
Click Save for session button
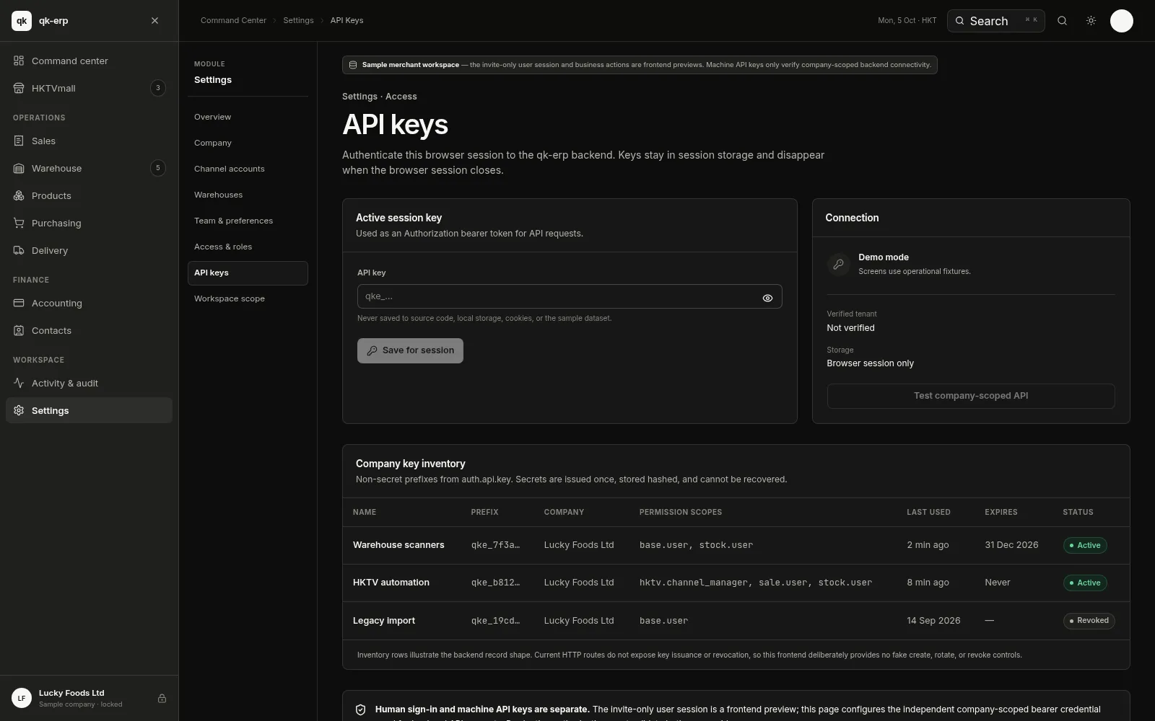click(410, 350)
